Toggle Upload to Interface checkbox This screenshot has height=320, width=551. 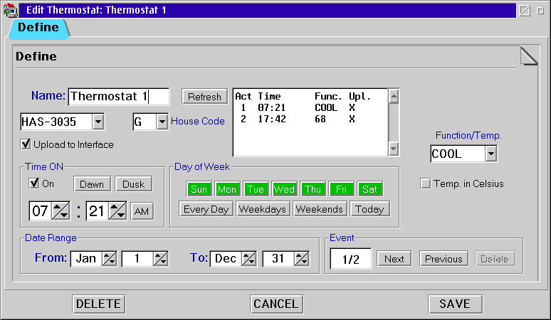coord(26,144)
